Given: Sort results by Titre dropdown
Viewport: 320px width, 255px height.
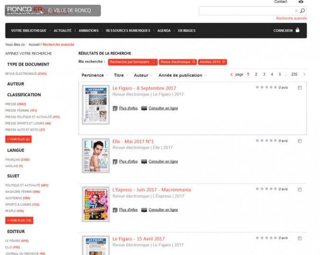Looking at the screenshot, I should click(x=121, y=75).
